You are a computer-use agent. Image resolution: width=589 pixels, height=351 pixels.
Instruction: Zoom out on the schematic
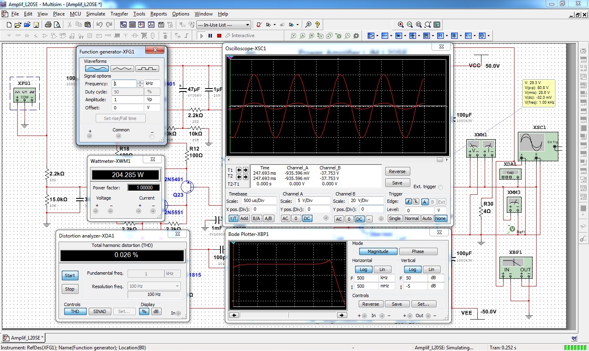pos(410,25)
